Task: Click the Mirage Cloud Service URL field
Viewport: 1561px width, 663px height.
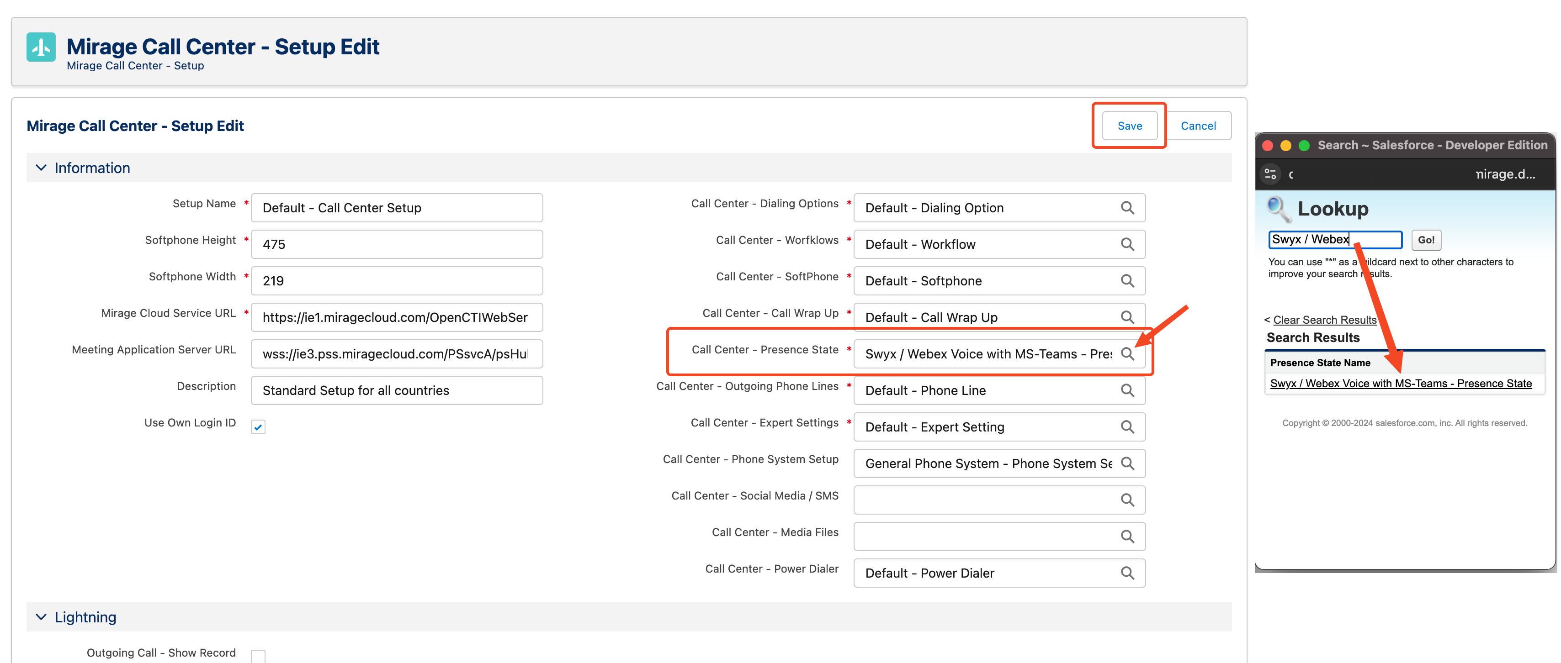Action: pyautogui.click(x=397, y=317)
